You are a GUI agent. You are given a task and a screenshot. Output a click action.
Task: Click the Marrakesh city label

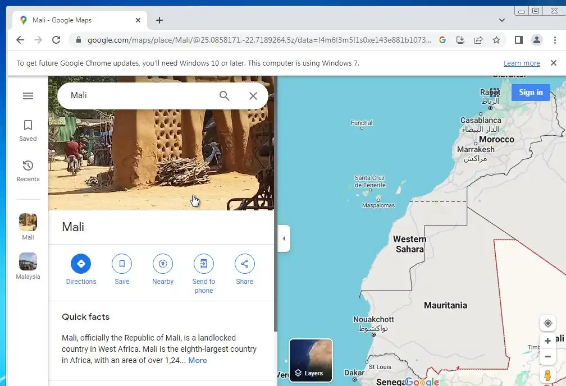point(476,149)
